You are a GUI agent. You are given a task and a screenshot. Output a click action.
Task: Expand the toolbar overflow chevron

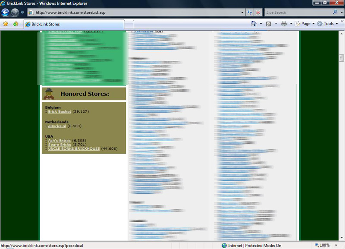click(342, 21)
